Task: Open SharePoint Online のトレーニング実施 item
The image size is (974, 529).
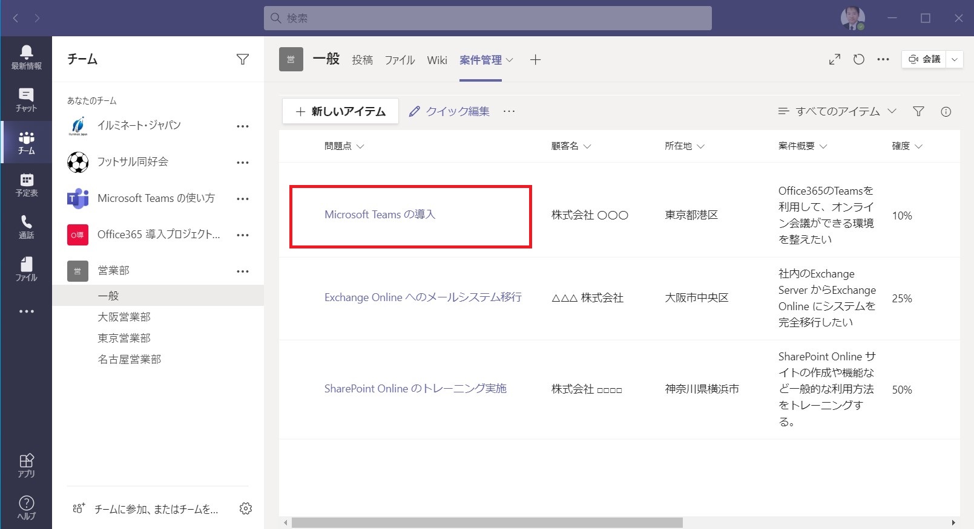Action: pyautogui.click(x=415, y=389)
